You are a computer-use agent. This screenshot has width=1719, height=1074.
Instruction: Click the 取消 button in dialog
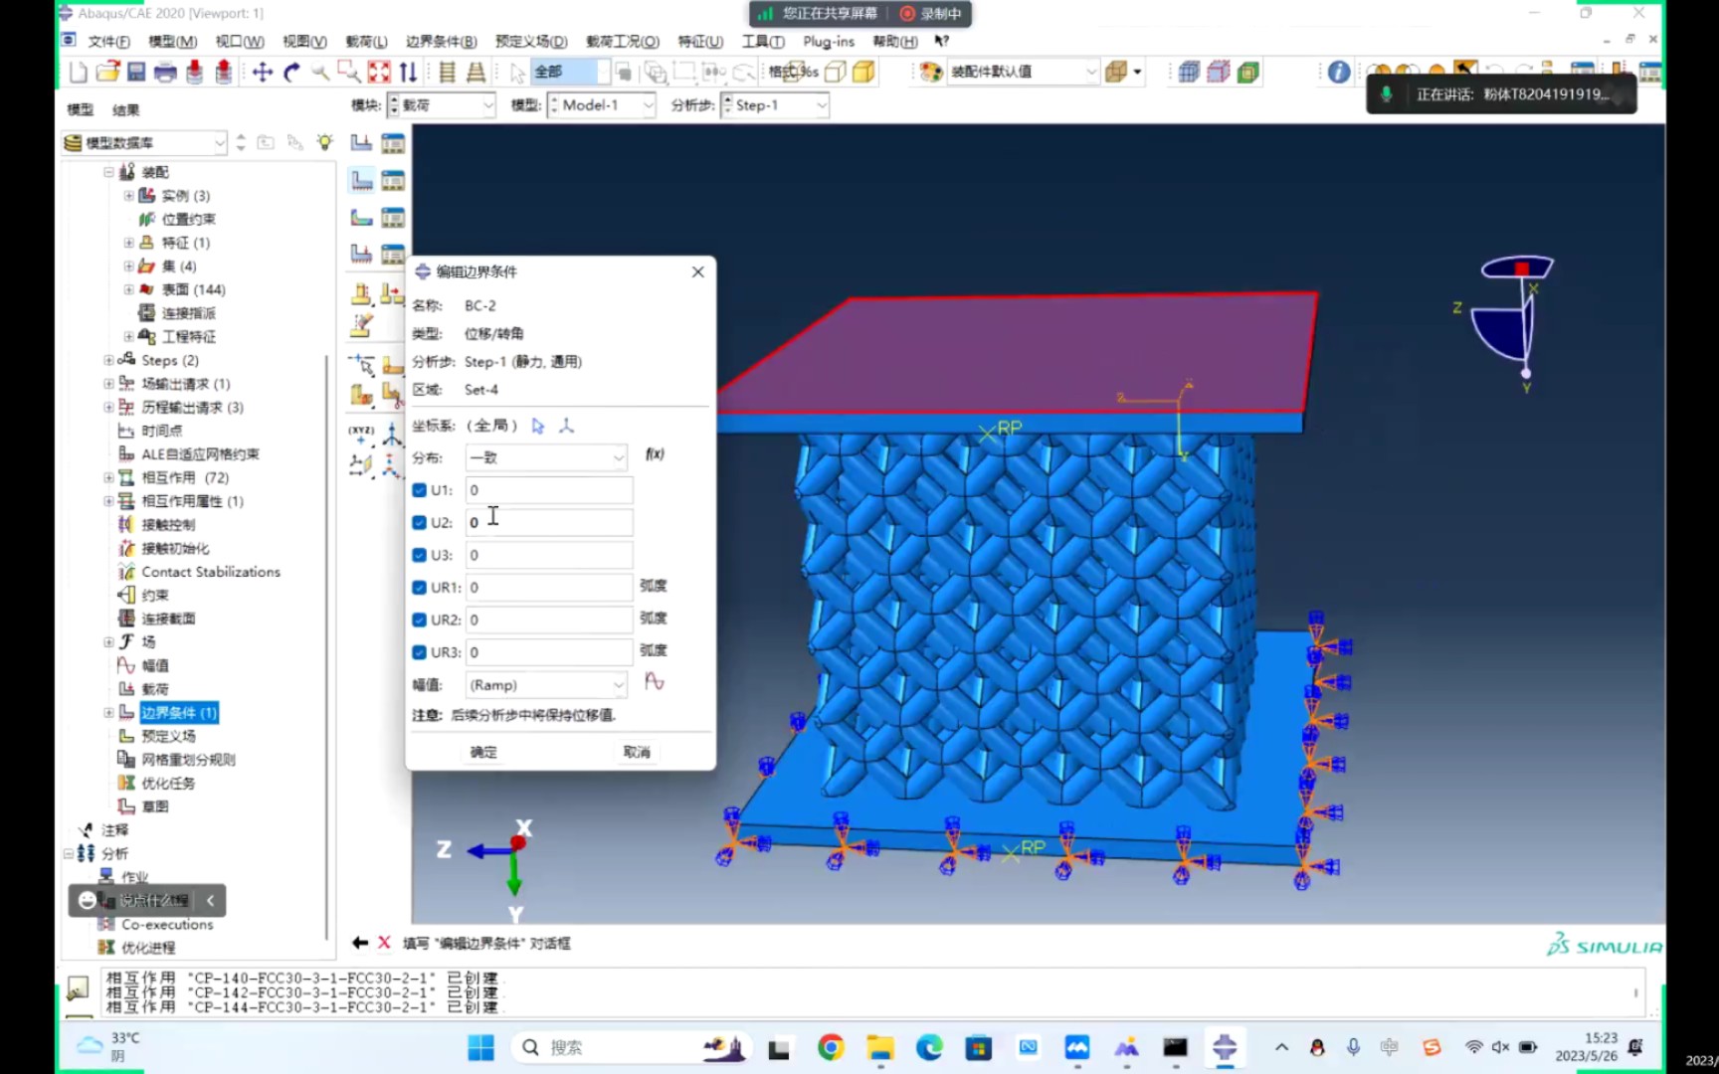click(637, 752)
